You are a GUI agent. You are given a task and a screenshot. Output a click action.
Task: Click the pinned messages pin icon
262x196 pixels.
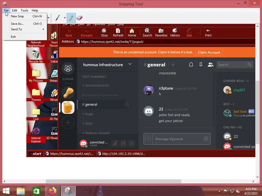click(201, 65)
